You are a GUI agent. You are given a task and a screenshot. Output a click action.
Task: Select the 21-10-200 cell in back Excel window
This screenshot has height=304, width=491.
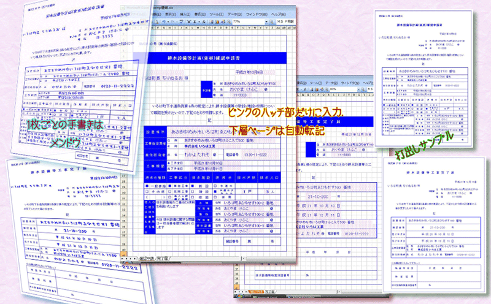[x=317, y=197]
